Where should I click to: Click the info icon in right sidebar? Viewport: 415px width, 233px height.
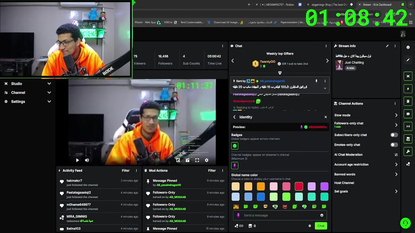[x=408, y=47]
